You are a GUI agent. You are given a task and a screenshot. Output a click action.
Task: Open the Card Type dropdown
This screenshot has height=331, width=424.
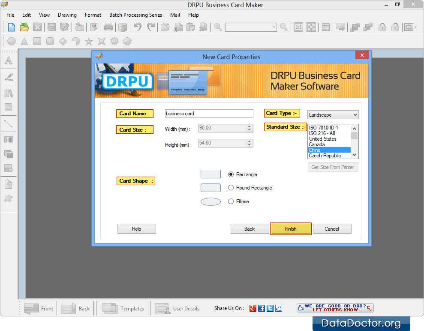pos(333,115)
